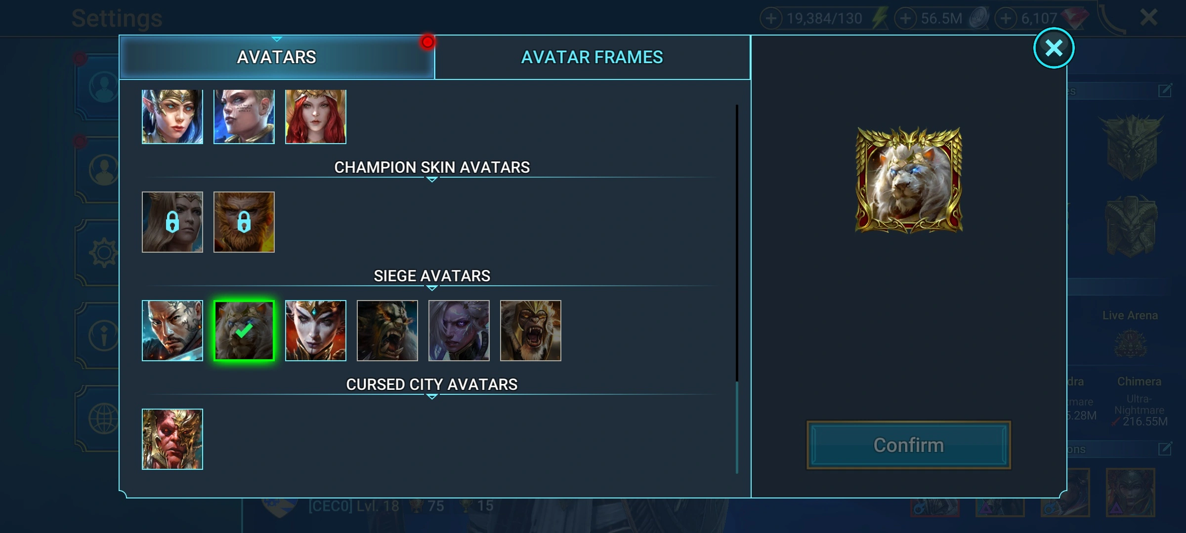The height and width of the screenshot is (533, 1186).
Task: Toggle the checked lion siege avatar
Action: [x=244, y=331]
